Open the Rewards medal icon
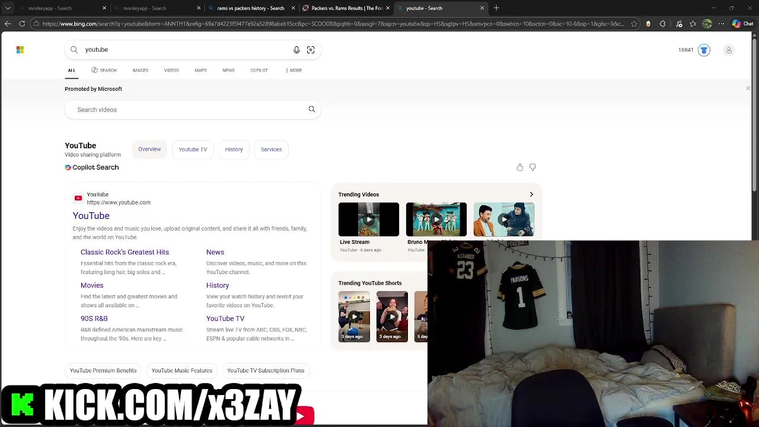Image resolution: width=759 pixels, height=427 pixels. (704, 50)
